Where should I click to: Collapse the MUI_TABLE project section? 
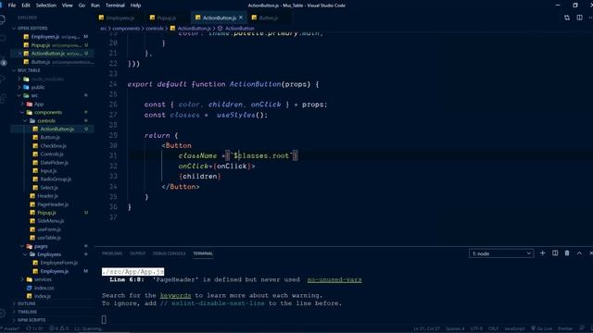pyautogui.click(x=29, y=70)
